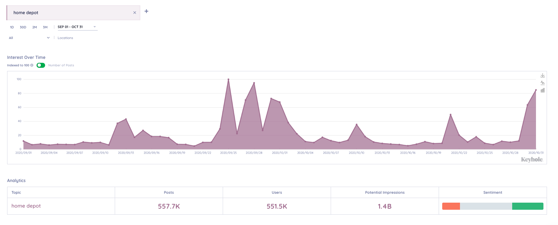Click the 557.7K posts value
558x225 pixels.
(x=169, y=206)
